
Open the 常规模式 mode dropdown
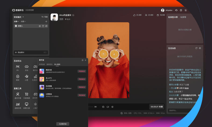[x=19, y=17]
